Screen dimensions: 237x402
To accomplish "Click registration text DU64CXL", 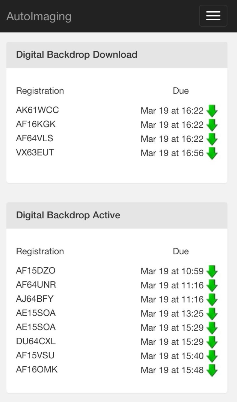I will tap(36, 341).
